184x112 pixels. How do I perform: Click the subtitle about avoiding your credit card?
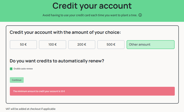[x=90, y=15]
